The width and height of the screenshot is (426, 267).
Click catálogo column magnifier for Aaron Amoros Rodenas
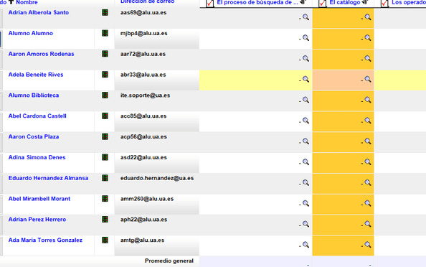point(368,58)
